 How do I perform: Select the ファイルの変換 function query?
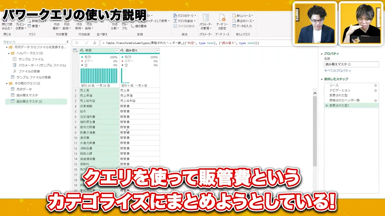(29, 72)
